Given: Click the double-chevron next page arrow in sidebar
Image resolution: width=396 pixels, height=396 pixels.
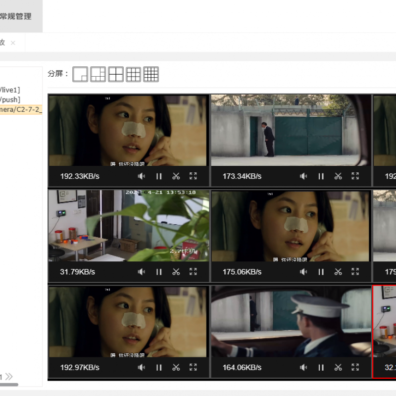Looking at the screenshot, I should [9, 377].
